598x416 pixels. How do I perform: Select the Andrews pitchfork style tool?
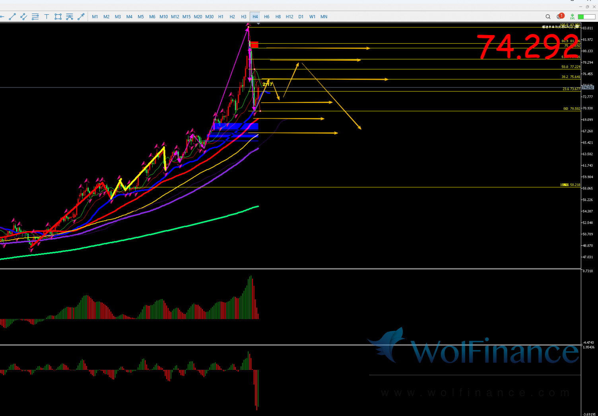(70, 17)
